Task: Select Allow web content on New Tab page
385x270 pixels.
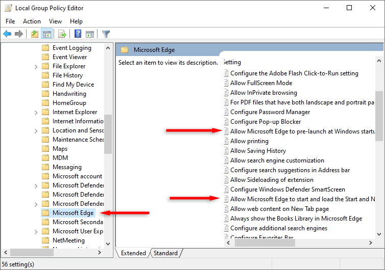Action: (x=279, y=209)
